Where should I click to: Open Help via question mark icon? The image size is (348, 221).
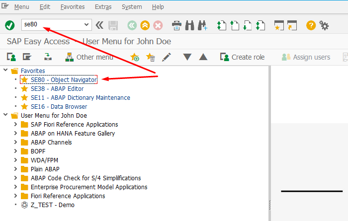[x=311, y=25]
